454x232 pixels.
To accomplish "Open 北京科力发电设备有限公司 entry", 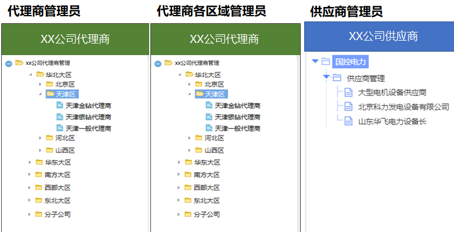I will (403, 107).
